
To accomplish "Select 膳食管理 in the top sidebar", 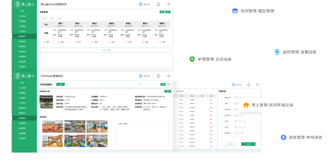I will (22, 36).
